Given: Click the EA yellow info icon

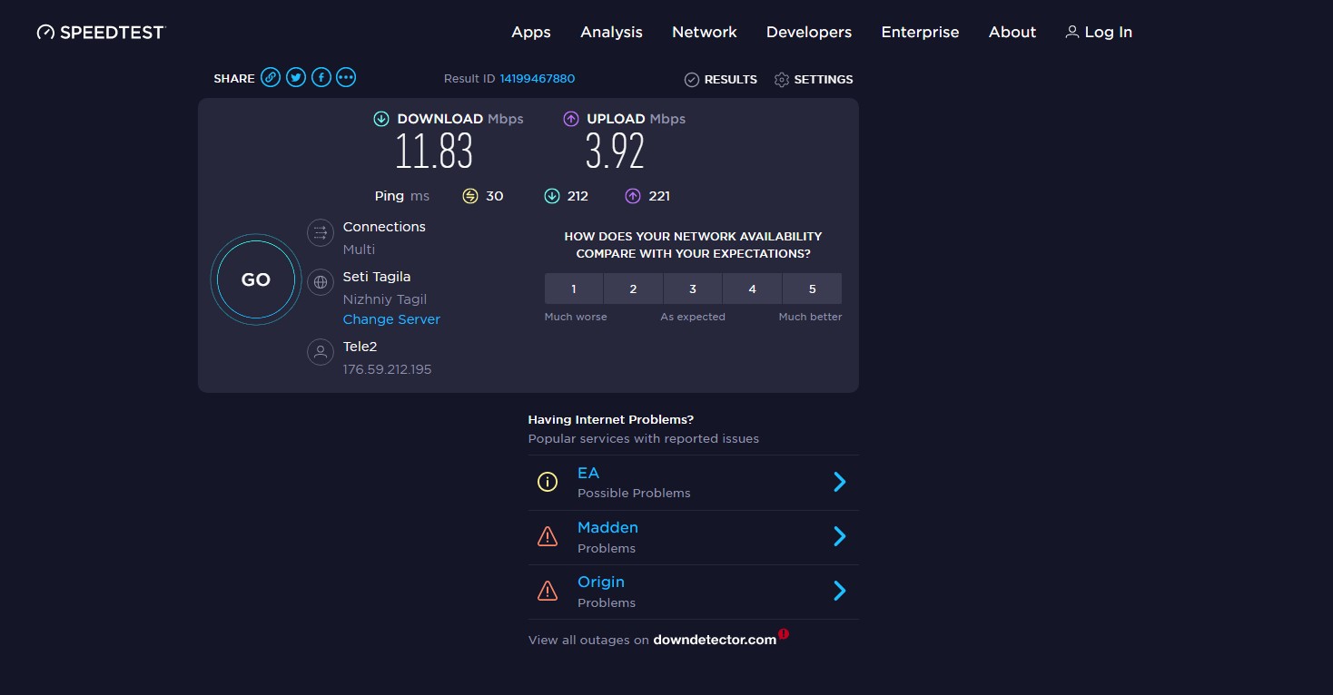Looking at the screenshot, I should 548,483.
